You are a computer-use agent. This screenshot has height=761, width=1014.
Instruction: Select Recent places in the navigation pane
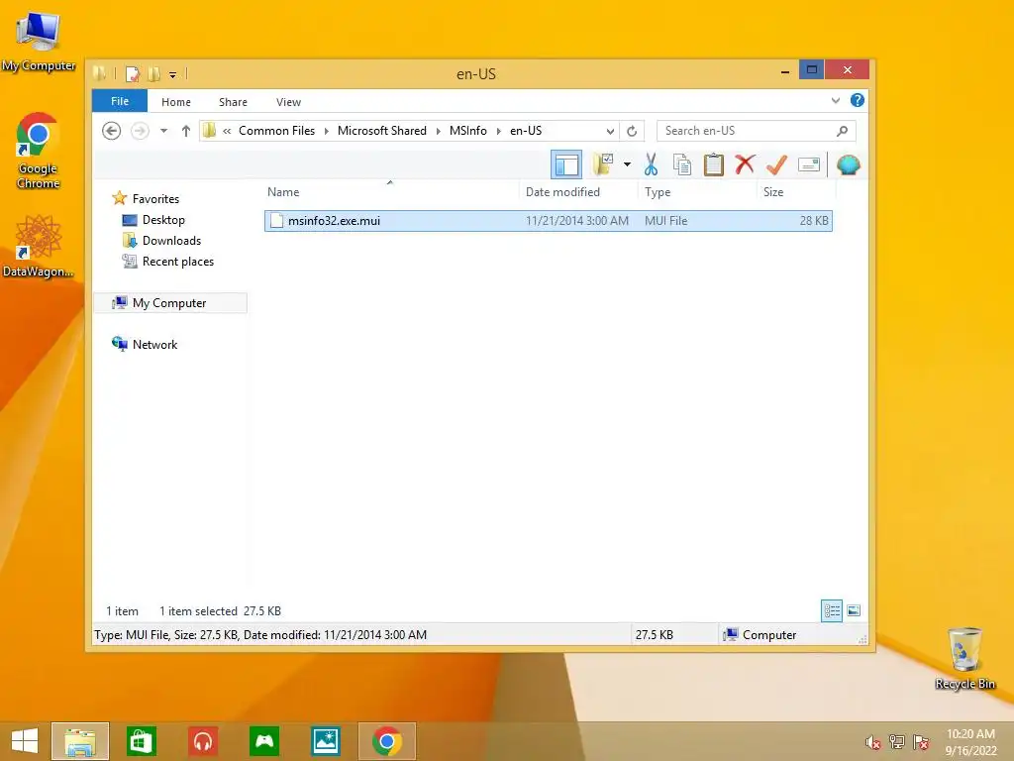(178, 262)
